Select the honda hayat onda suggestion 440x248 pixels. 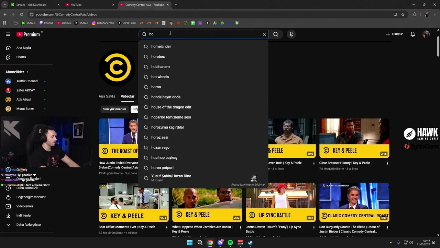pyautogui.click(x=203, y=97)
